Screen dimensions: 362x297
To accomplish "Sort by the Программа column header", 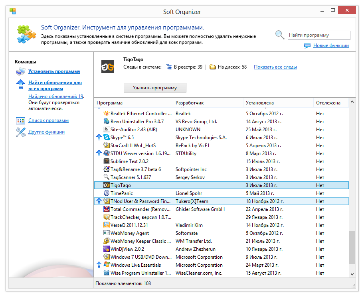I will [x=134, y=103].
